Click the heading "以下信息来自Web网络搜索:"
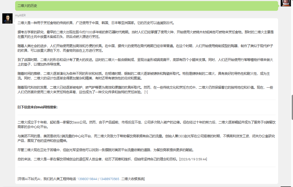The image size is (293, 187). tap(37, 107)
